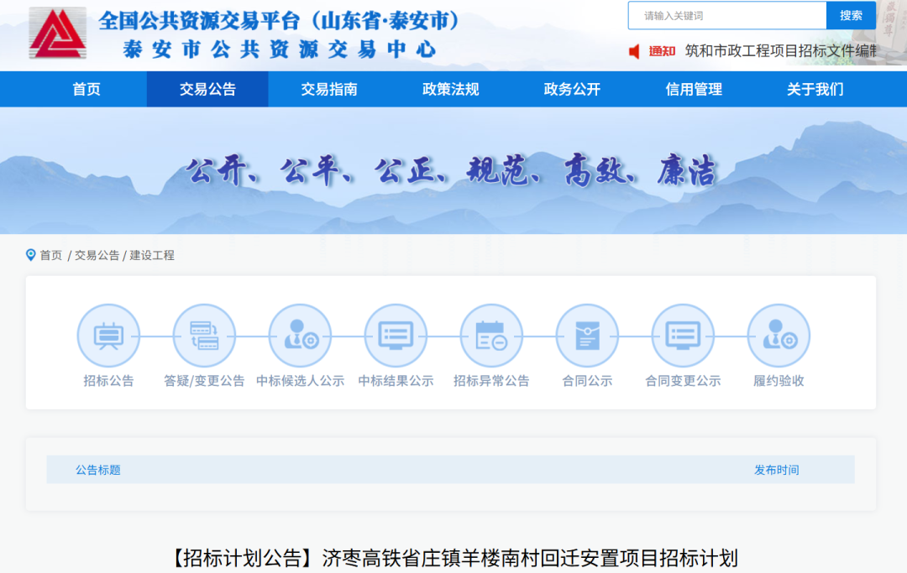Go to the 首页 navigation tab
This screenshot has height=573, width=907.
coord(87,90)
